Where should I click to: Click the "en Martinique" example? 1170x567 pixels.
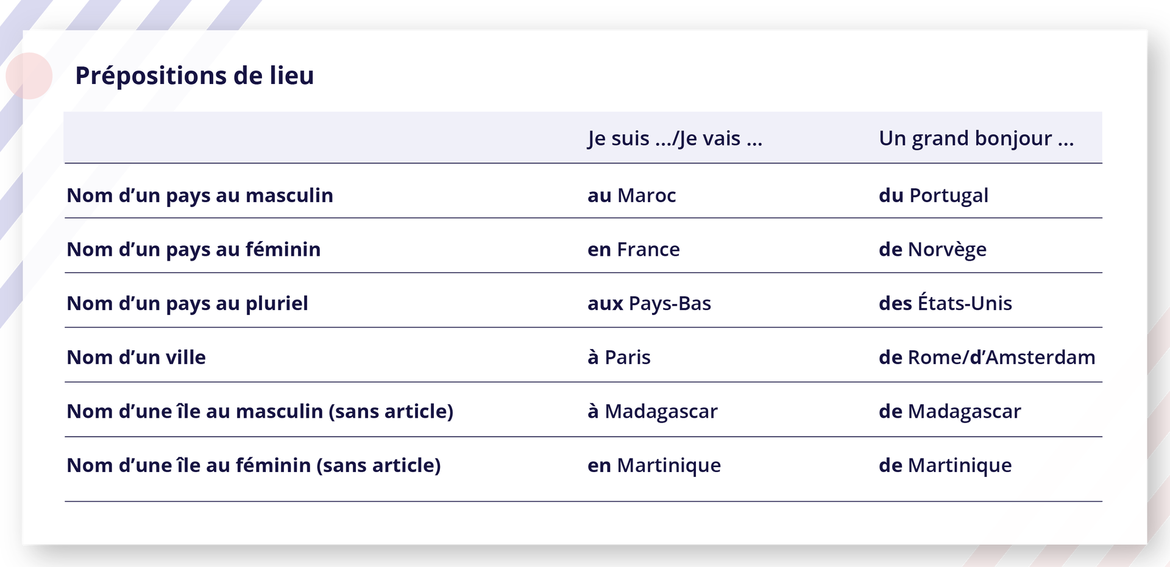coord(654,466)
